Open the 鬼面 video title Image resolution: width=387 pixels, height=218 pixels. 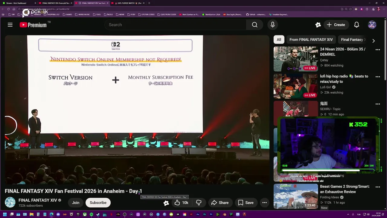tap(324, 104)
